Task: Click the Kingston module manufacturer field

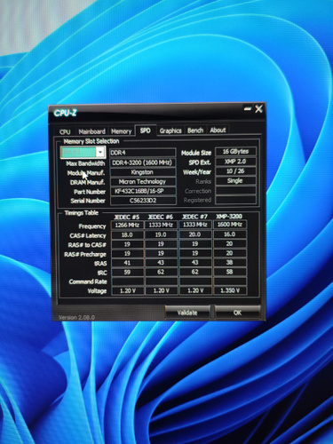Action: [143, 172]
